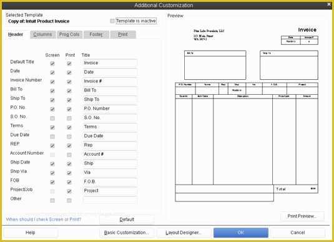
Task: Toggle Invoice Number Screen checkbox
Action: pyautogui.click(x=52, y=82)
